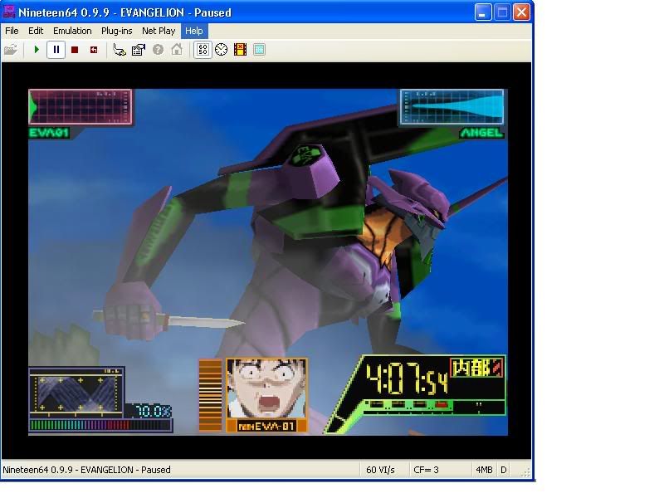This screenshot has width=664, height=498.
Task: Reset the game using the red arrow icon
Action: pyautogui.click(x=94, y=50)
